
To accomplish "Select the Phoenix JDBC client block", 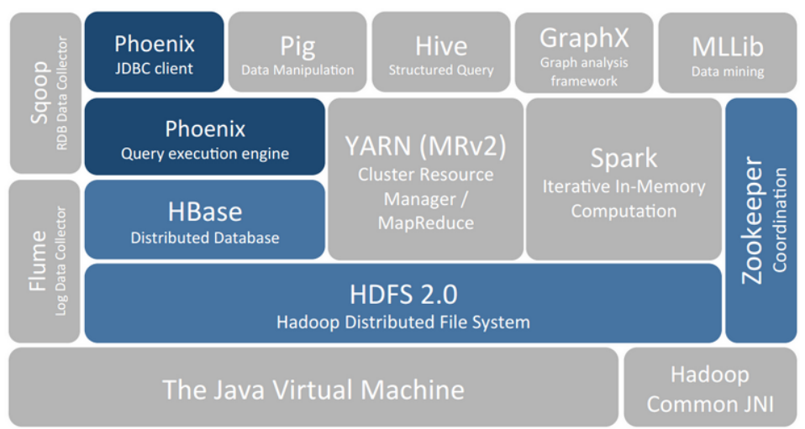I will [x=154, y=52].
